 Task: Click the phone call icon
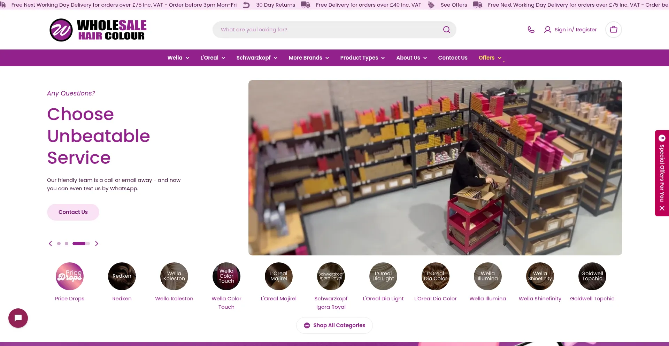[531, 30]
